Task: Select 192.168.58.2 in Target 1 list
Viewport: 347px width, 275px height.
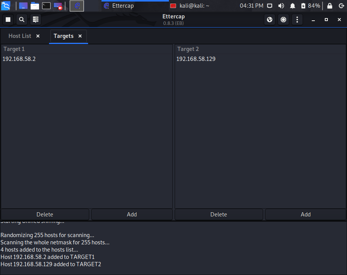Action: click(87, 59)
